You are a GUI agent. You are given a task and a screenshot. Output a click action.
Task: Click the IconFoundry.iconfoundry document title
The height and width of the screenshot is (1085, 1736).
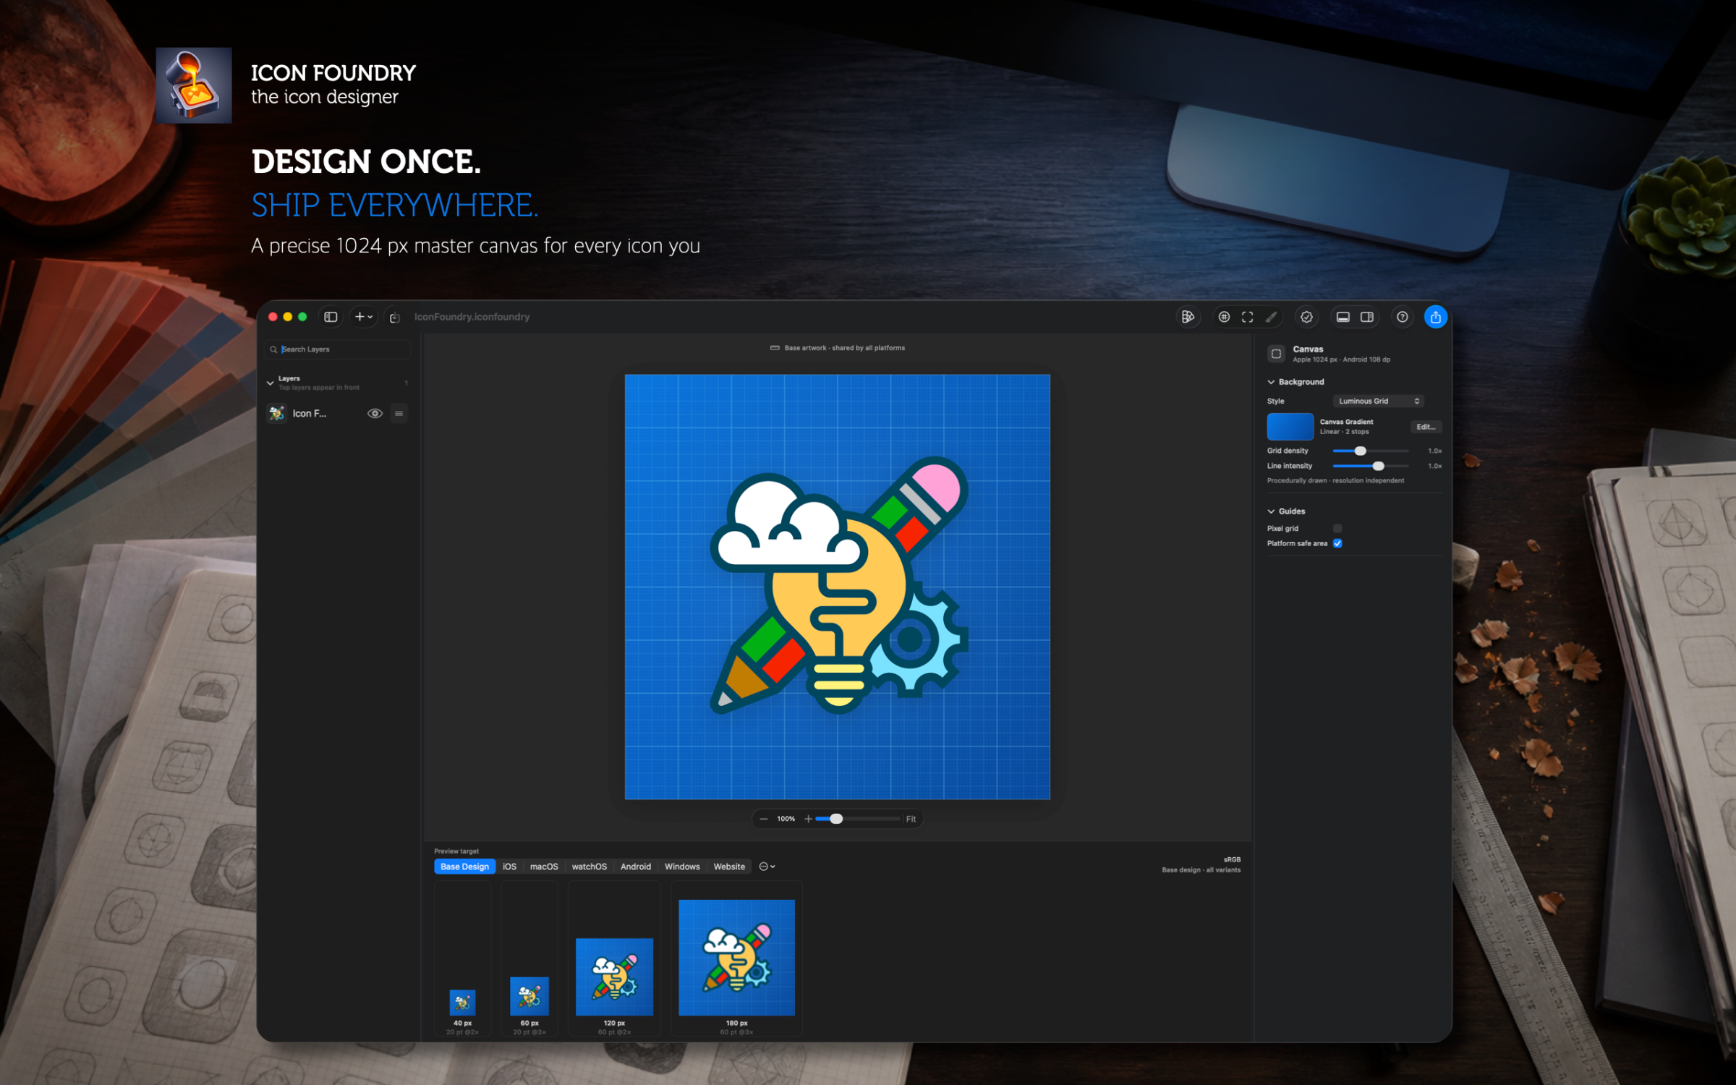(x=472, y=317)
